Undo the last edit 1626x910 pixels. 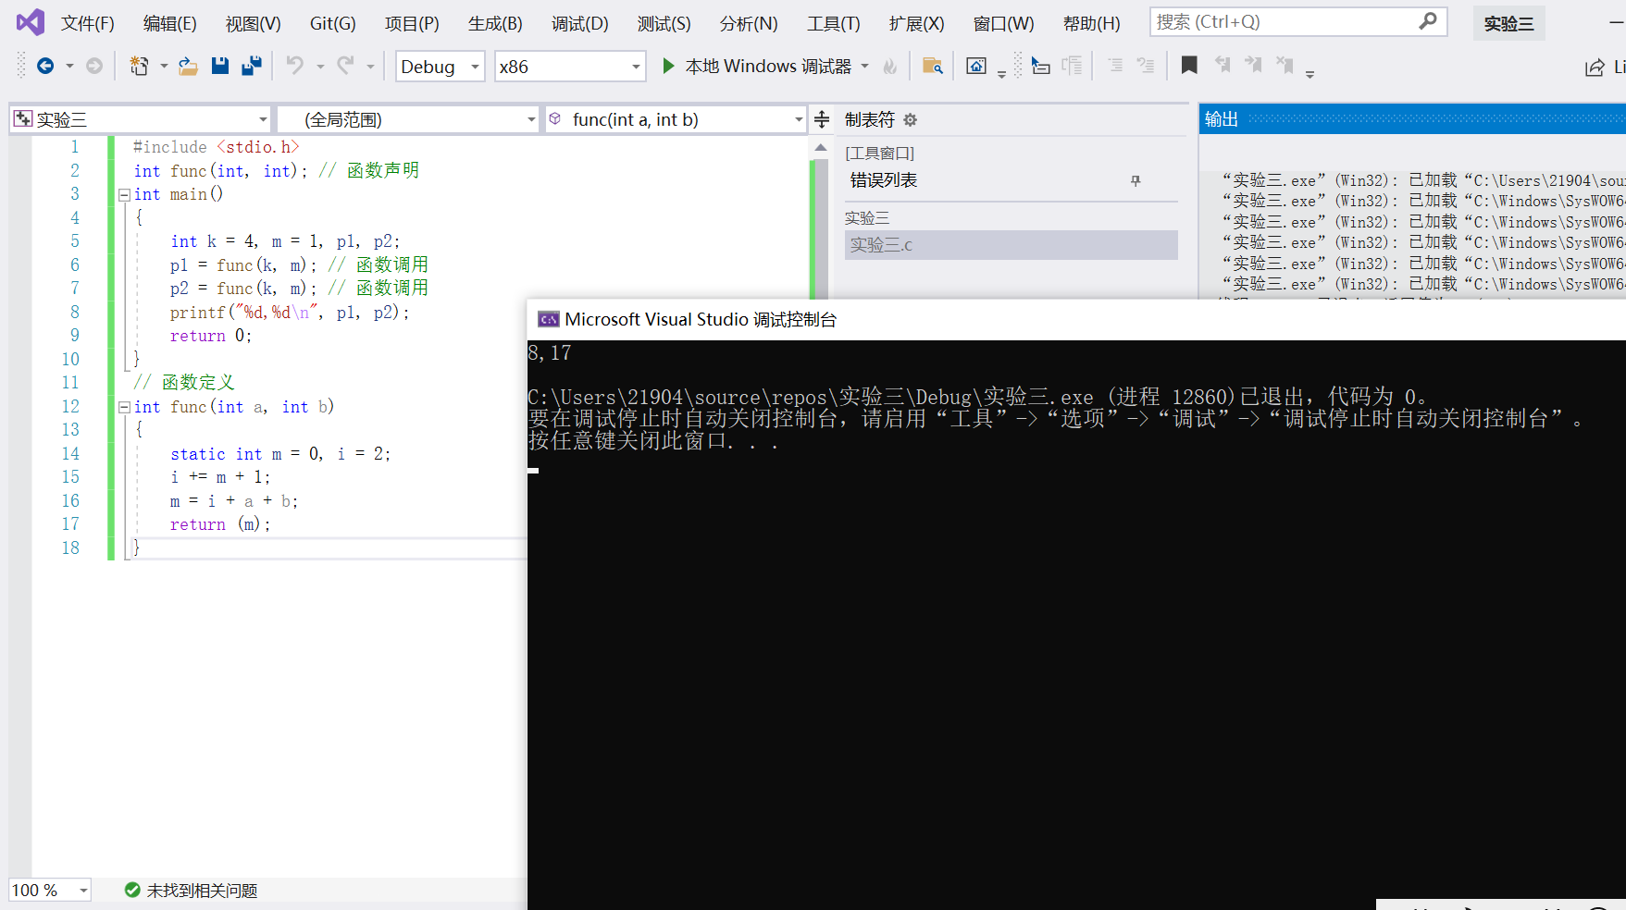coord(295,66)
